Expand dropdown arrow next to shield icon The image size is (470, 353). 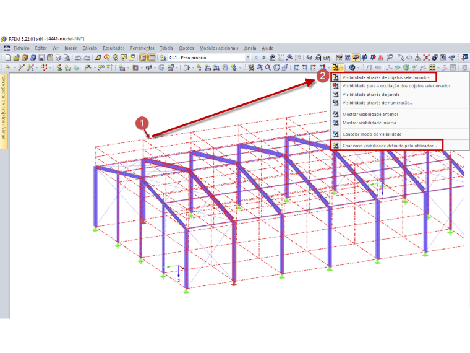pyautogui.click(x=359, y=68)
